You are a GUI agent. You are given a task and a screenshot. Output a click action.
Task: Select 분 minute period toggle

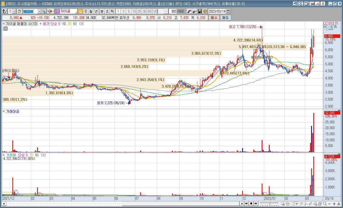(102, 11)
